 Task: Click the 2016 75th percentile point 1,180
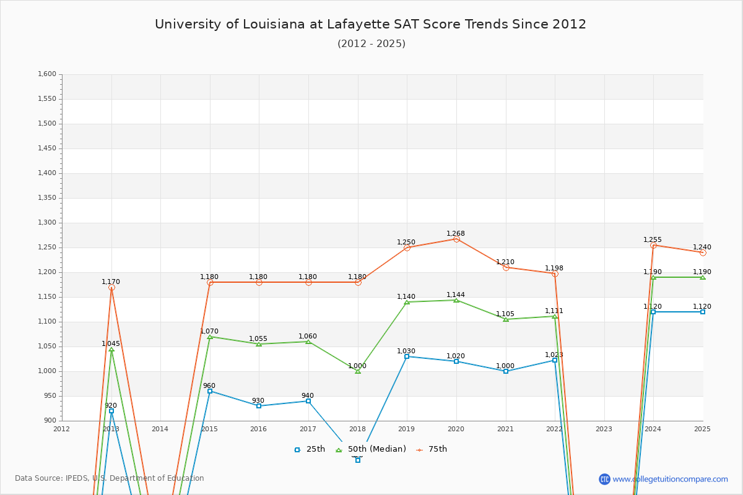pos(259,282)
